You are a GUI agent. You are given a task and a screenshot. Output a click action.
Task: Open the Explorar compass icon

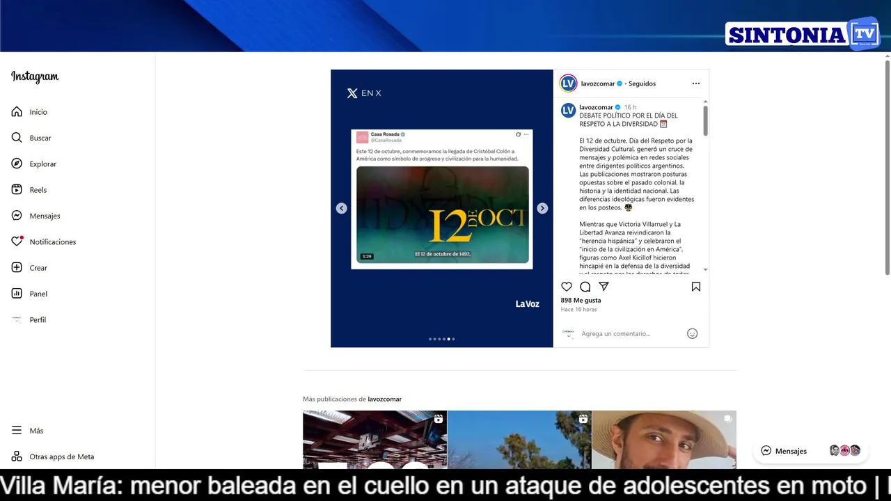click(17, 164)
